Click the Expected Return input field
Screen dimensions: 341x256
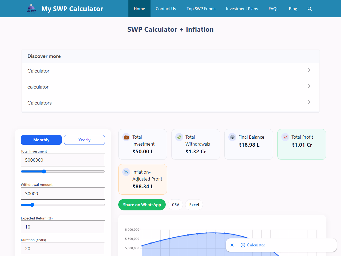(x=63, y=227)
